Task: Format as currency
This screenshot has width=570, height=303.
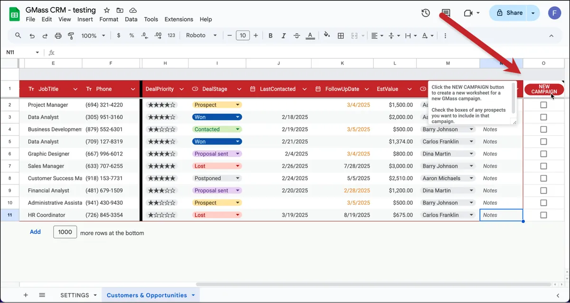Action: pos(118,36)
